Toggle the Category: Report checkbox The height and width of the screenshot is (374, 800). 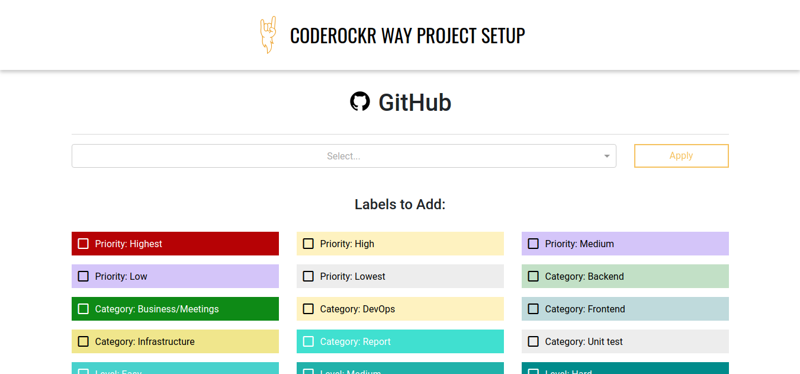(309, 341)
